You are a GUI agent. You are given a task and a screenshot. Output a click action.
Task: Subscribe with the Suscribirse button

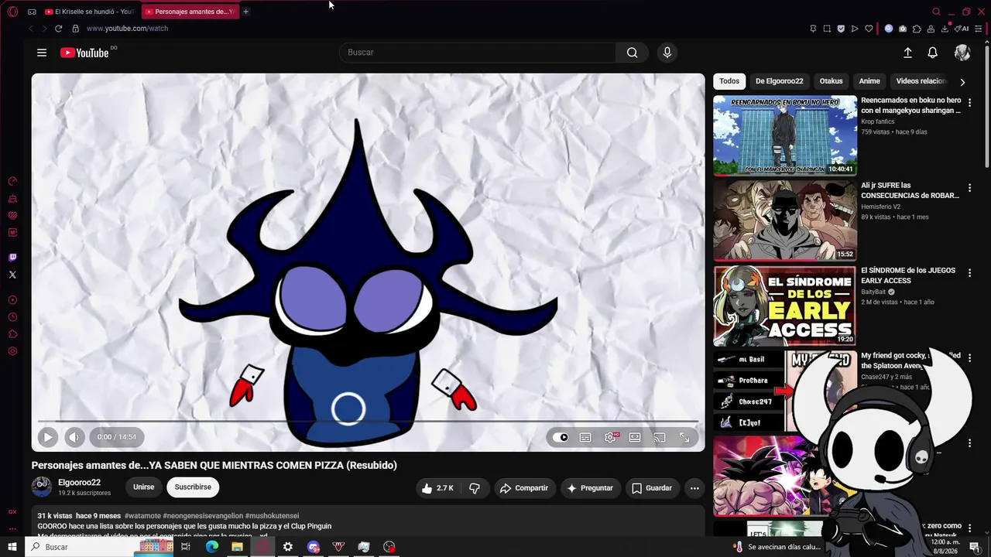(x=193, y=487)
